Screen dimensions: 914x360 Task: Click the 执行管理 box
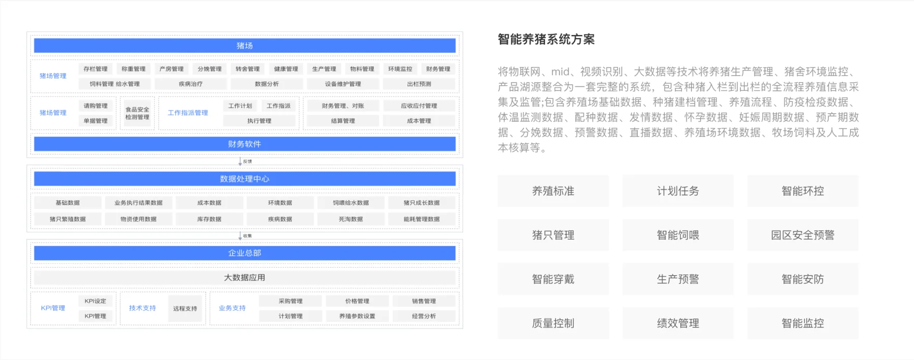[x=259, y=121]
